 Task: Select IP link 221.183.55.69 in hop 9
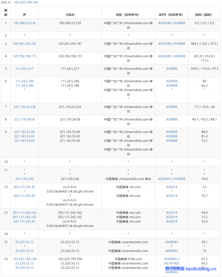[24, 141]
